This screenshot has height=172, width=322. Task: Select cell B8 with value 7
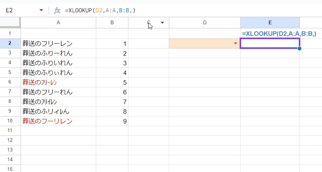(x=112, y=101)
